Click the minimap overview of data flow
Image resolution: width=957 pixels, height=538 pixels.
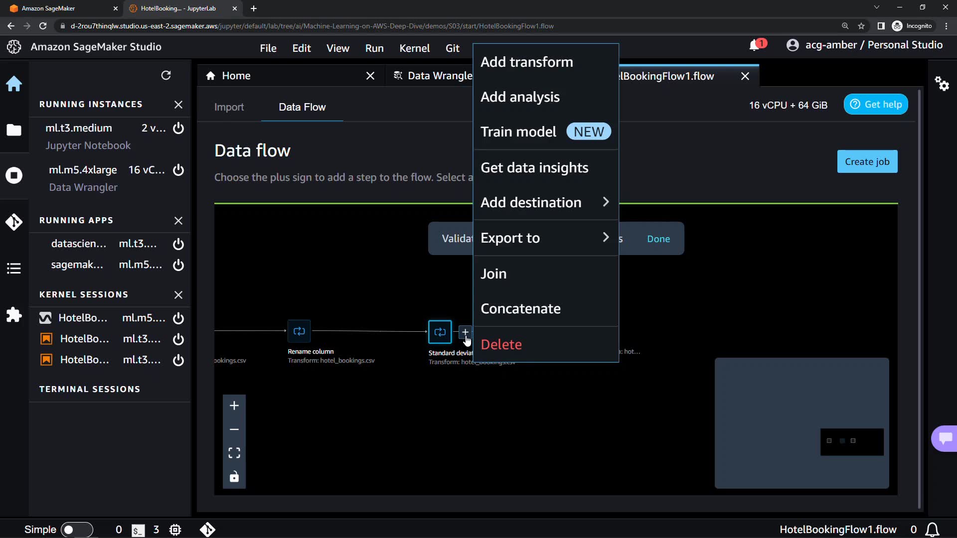point(801,423)
